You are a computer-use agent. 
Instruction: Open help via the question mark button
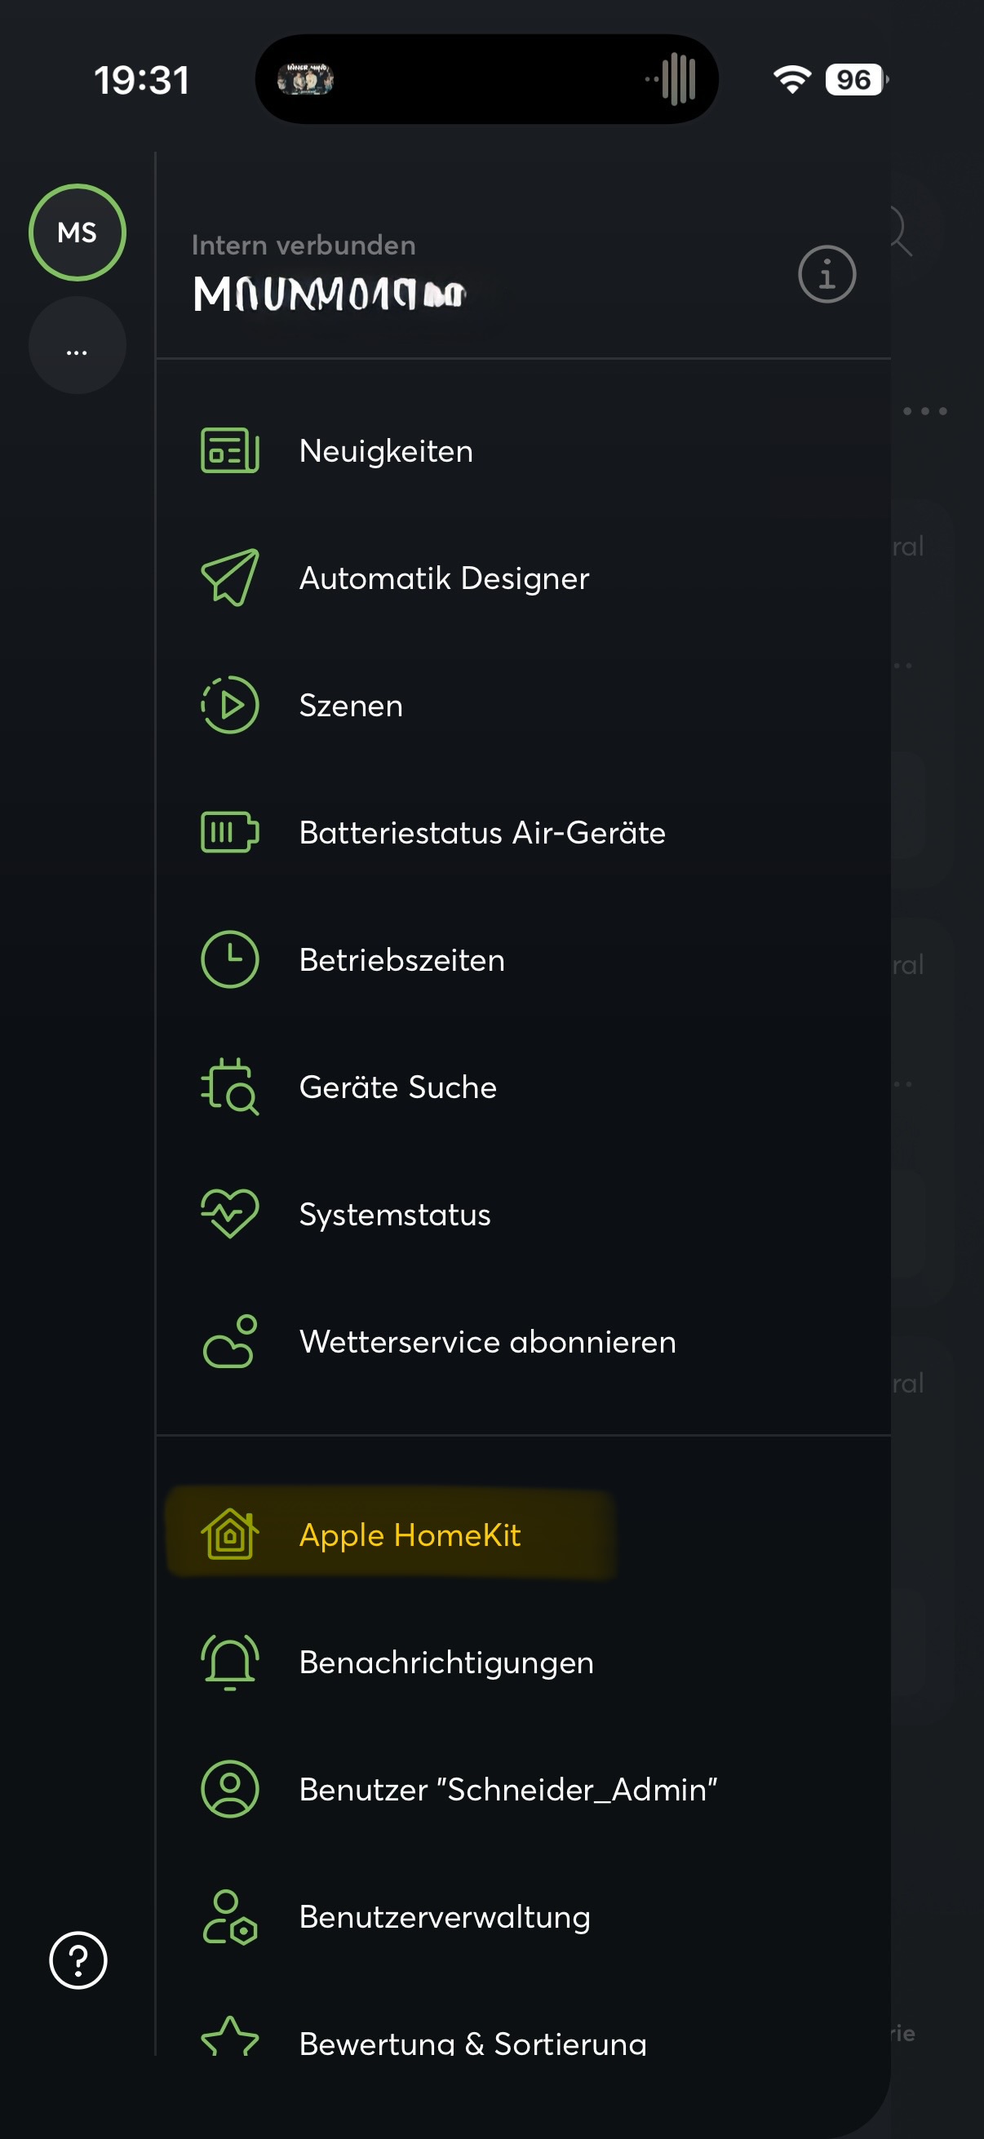coord(77,1960)
